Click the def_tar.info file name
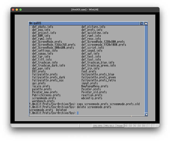Image resolution: width=170 pixels, height=141 pixels. click(41, 57)
